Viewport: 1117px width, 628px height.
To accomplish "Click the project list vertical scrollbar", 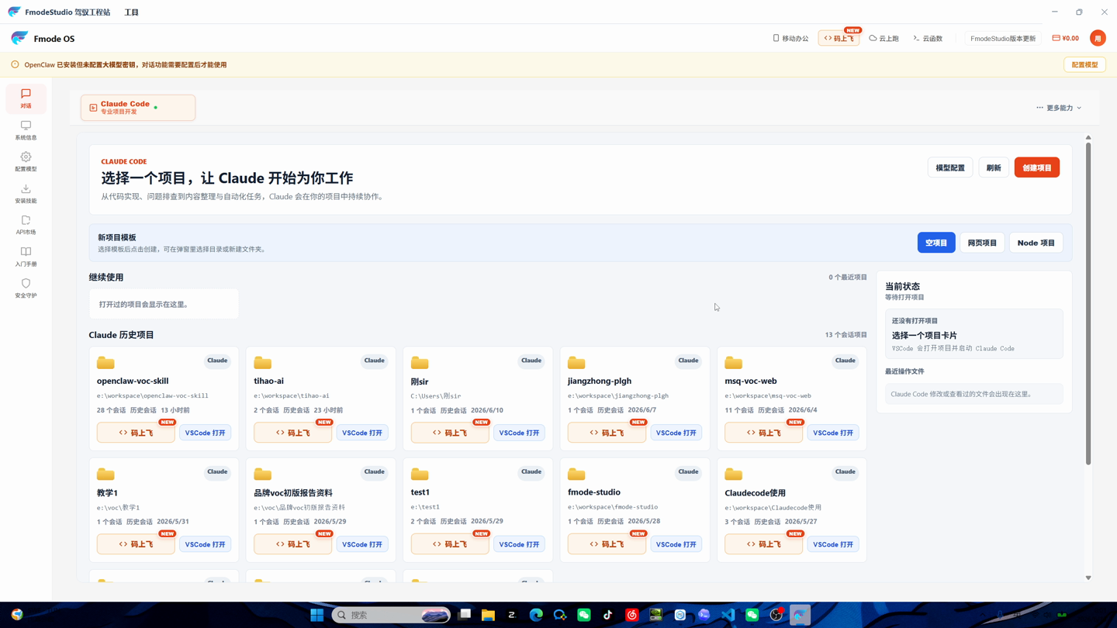I will (x=1088, y=304).
